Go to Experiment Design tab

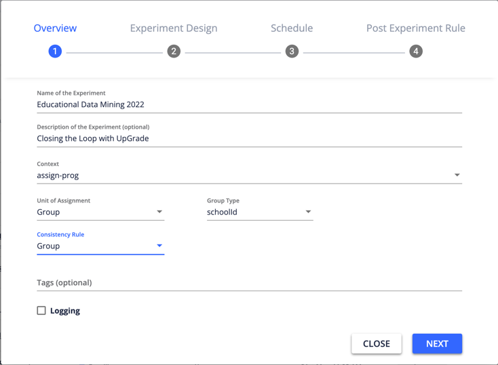click(174, 28)
